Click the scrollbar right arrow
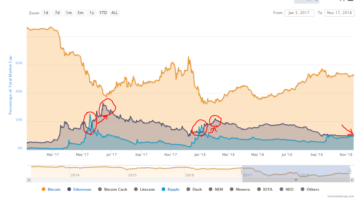Viewport: 360px width, 201px height. [352, 180]
